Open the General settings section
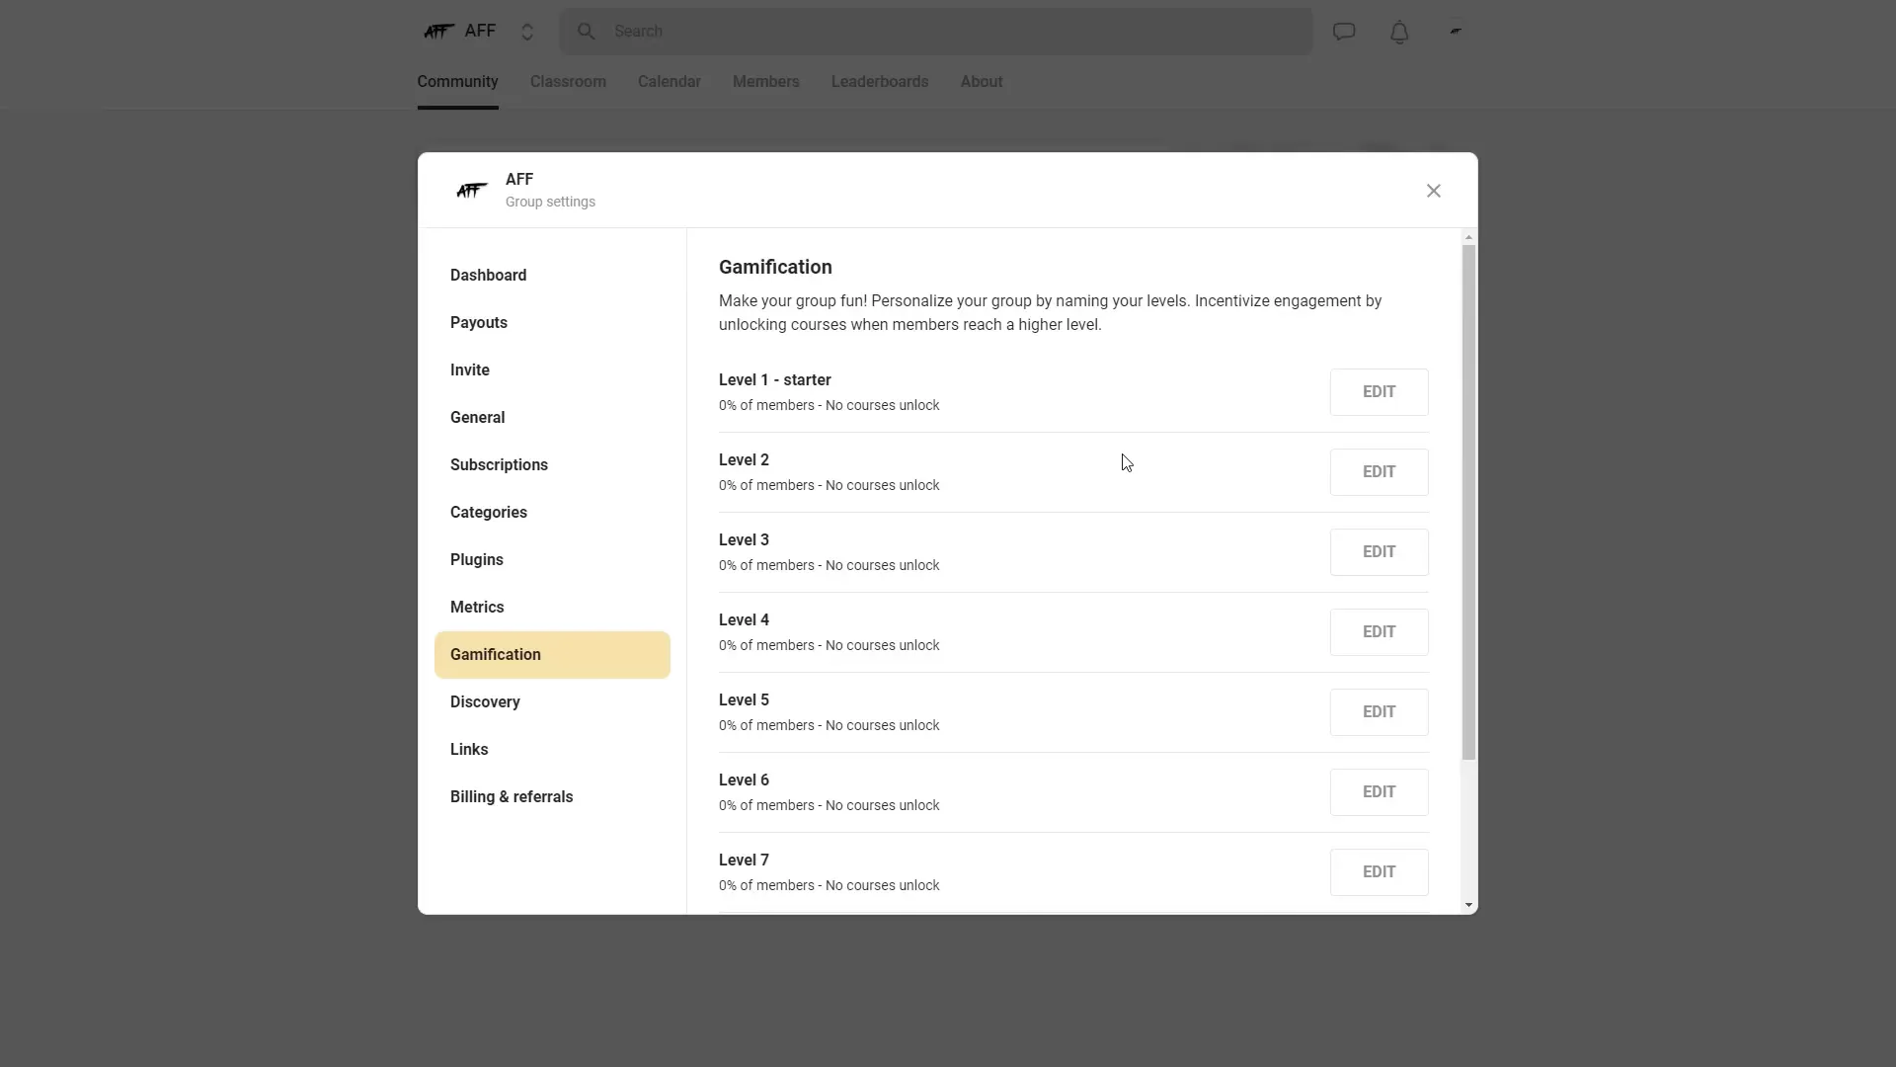Screen dimensions: 1896x1067 click(552, 418)
